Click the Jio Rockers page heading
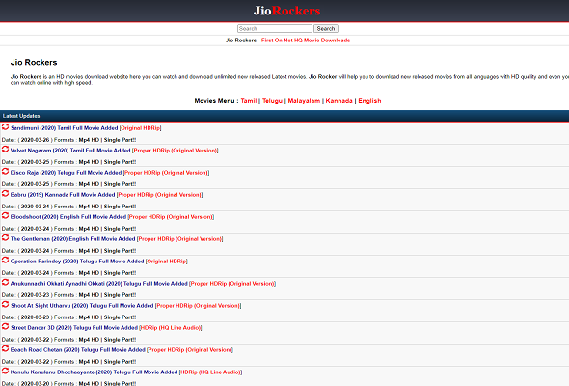Viewport: 569px width, 386px height. [34, 62]
